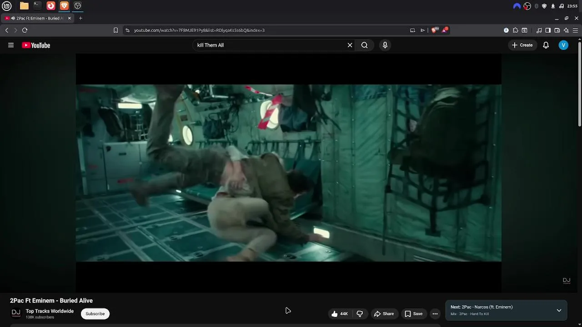Image resolution: width=582 pixels, height=327 pixels.
Task: Open a new browser tab
Action: (x=80, y=18)
